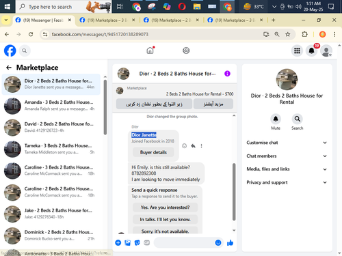Send a thumbs up like
The height and width of the screenshot is (256, 342).
click(230, 243)
